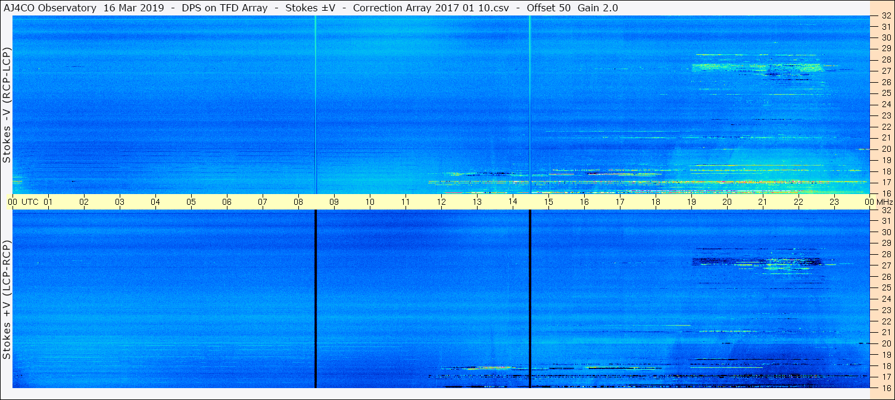Click the 'AJ4CO Observatory' title text
895x400 pixels.
[51, 8]
